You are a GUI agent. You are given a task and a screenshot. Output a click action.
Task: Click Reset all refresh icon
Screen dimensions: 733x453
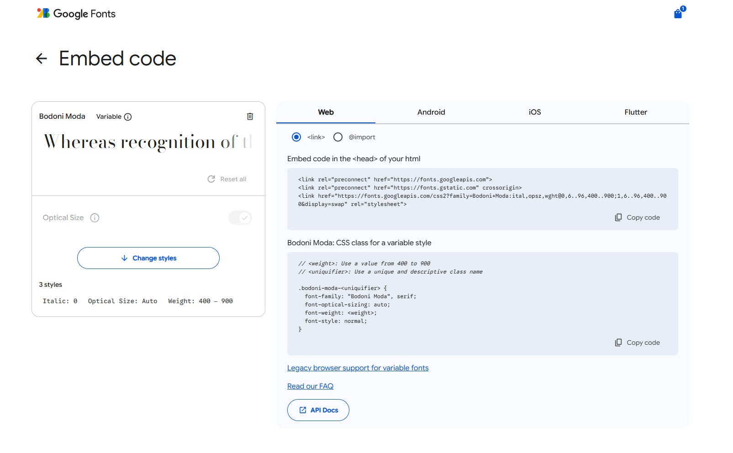click(x=211, y=179)
